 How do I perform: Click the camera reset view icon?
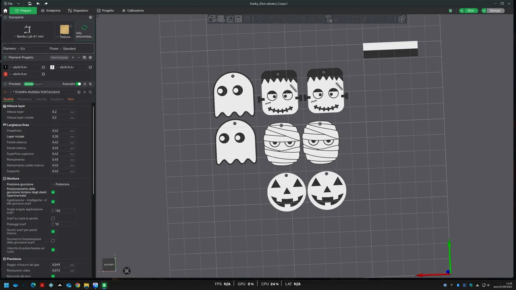(x=127, y=271)
